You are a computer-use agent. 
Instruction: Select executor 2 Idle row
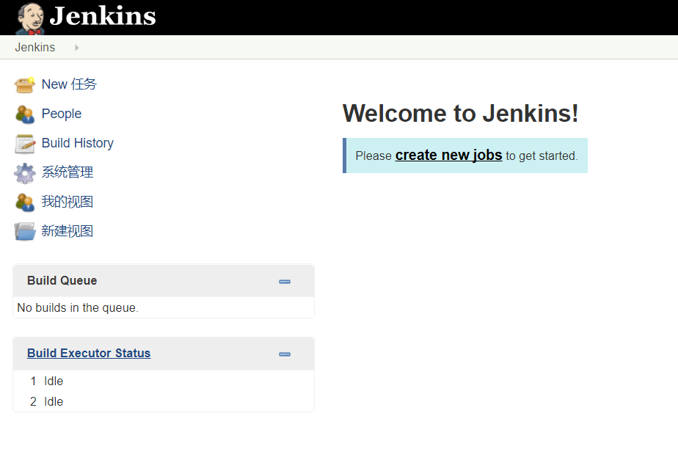pyautogui.click(x=164, y=402)
